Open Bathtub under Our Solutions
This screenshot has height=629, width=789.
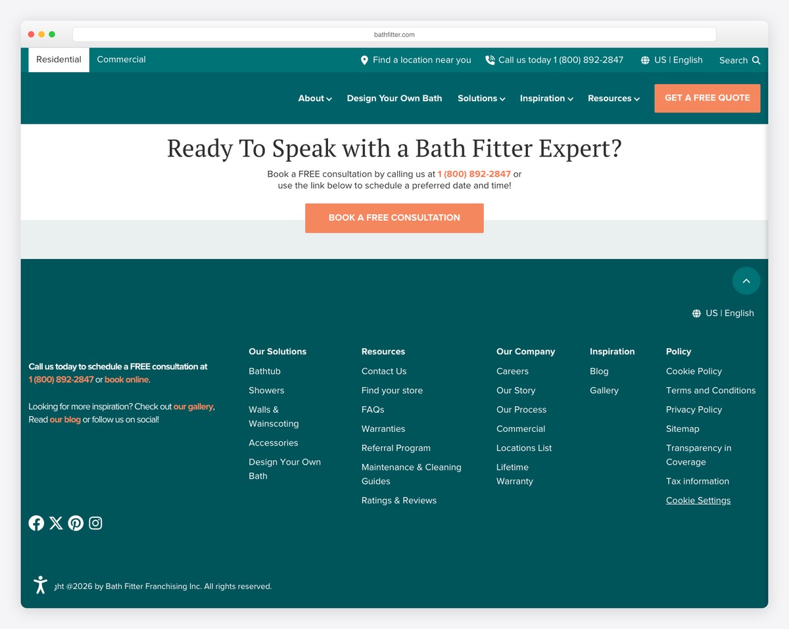point(264,371)
